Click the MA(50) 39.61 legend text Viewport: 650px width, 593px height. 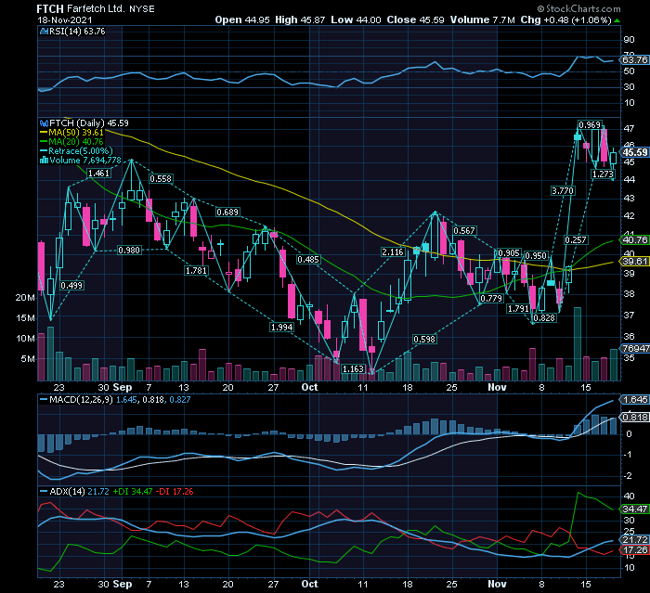click(x=76, y=133)
